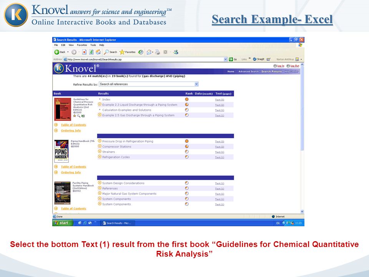Open the Favorites menu in menu bar

[82, 45]
